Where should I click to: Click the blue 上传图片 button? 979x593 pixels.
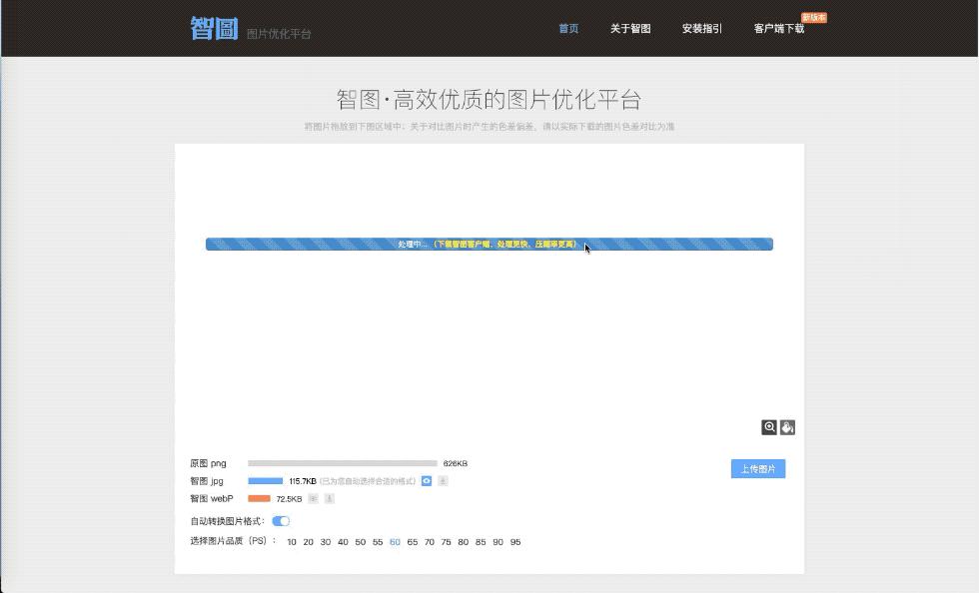point(759,468)
